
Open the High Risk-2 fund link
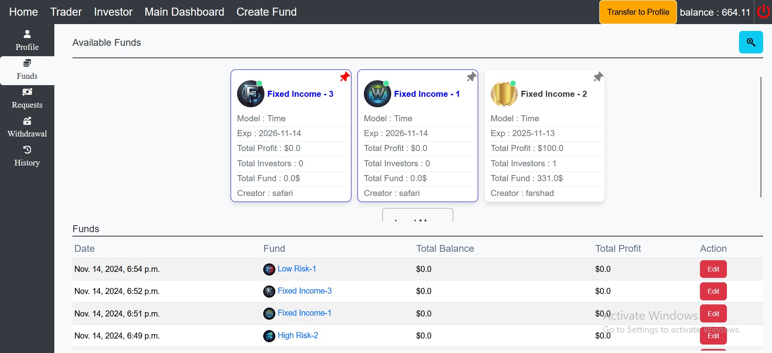(x=298, y=335)
